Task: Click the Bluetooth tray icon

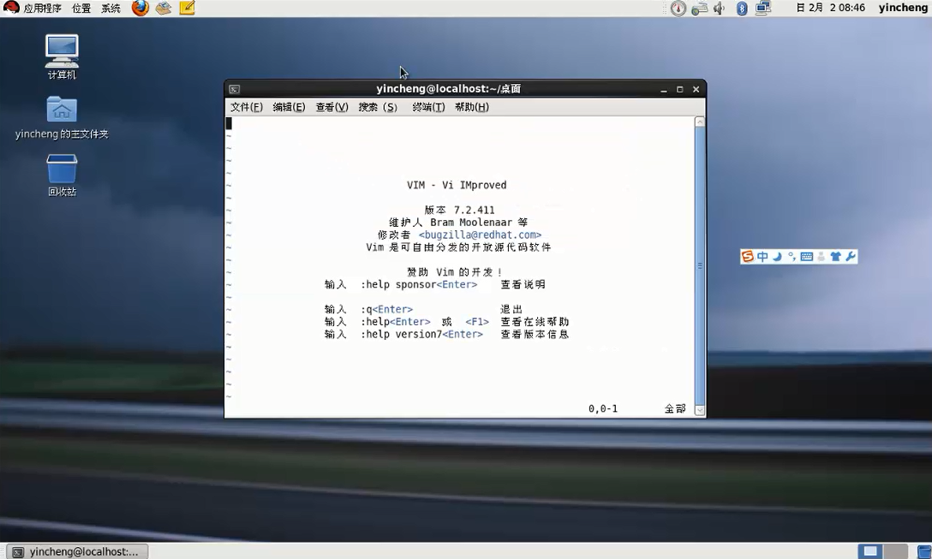Action: click(742, 8)
